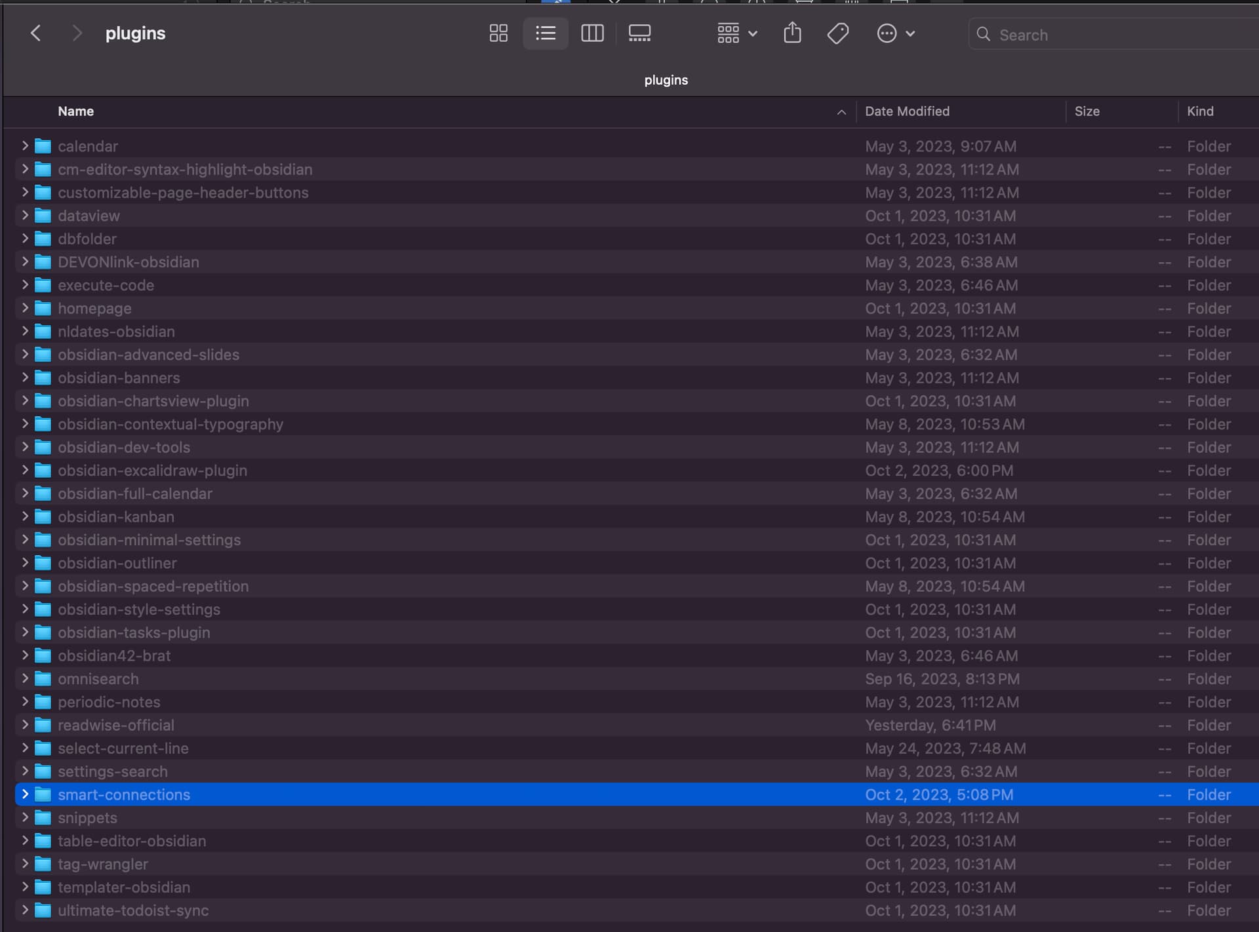Select the obsidian-spaced-repetition row
The height and width of the screenshot is (932, 1259).
point(637,586)
